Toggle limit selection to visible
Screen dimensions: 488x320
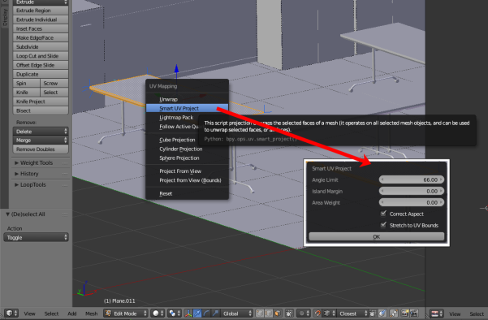[x=289, y=314]
